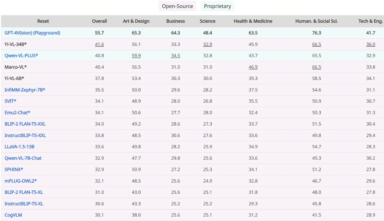Click Yi-VL-6B* overall score 37.8
Screen dimensions: 384x221
pos(100,79)
